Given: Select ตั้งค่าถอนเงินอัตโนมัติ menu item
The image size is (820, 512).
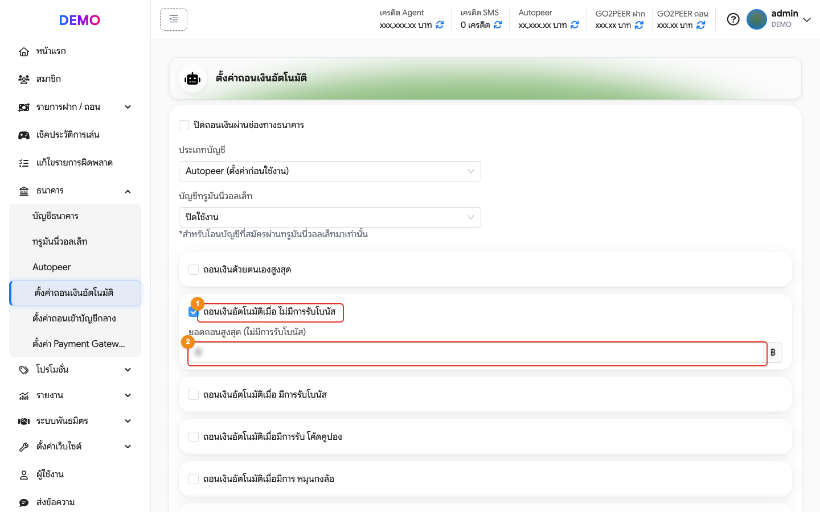Looking at the screenshot, I should [x=75, y=293].
